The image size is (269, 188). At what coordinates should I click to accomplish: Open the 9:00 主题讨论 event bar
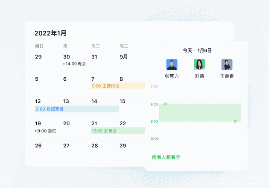(118, 86)
